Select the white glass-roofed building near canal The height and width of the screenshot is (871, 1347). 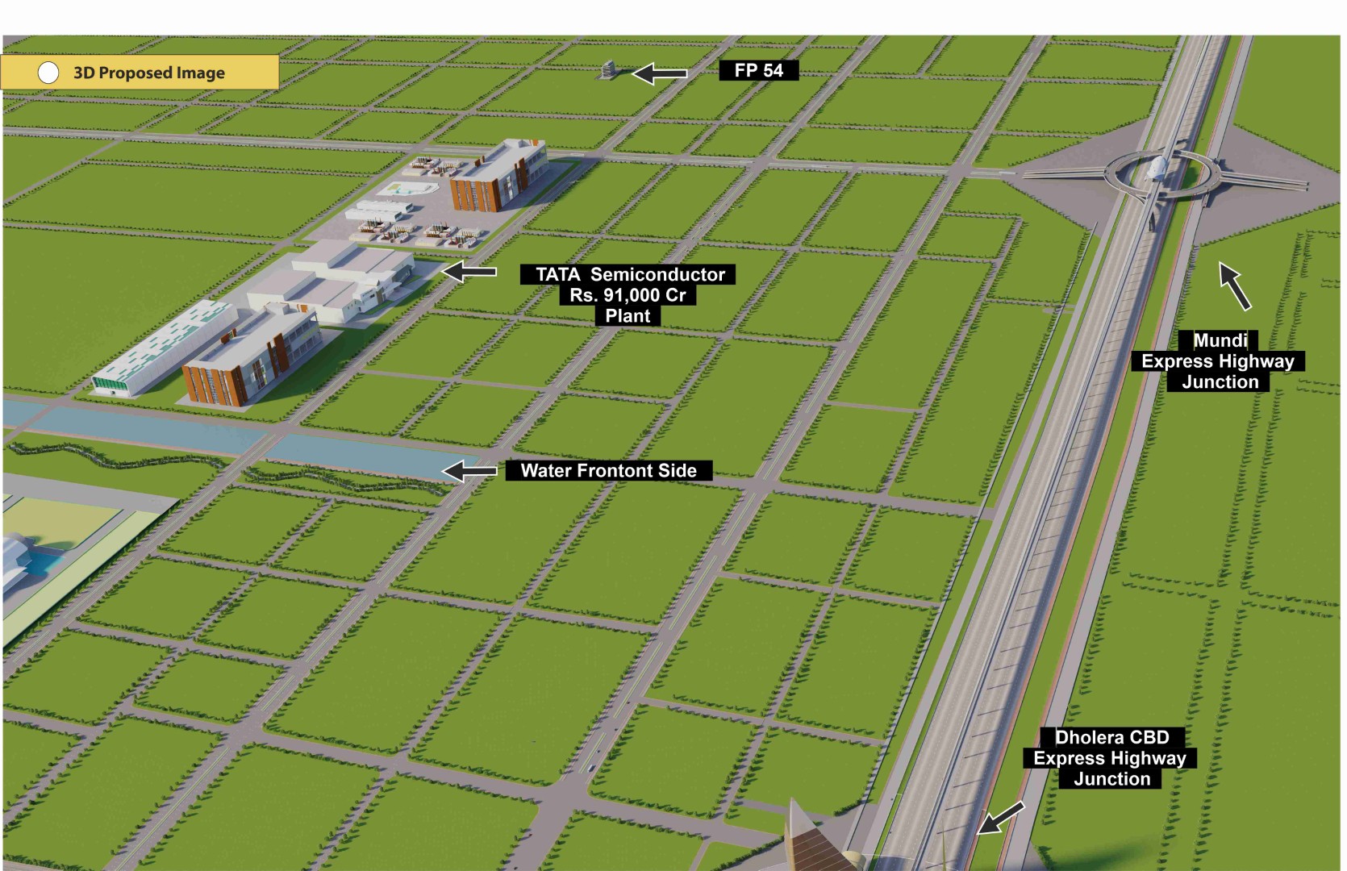point(161,352)
